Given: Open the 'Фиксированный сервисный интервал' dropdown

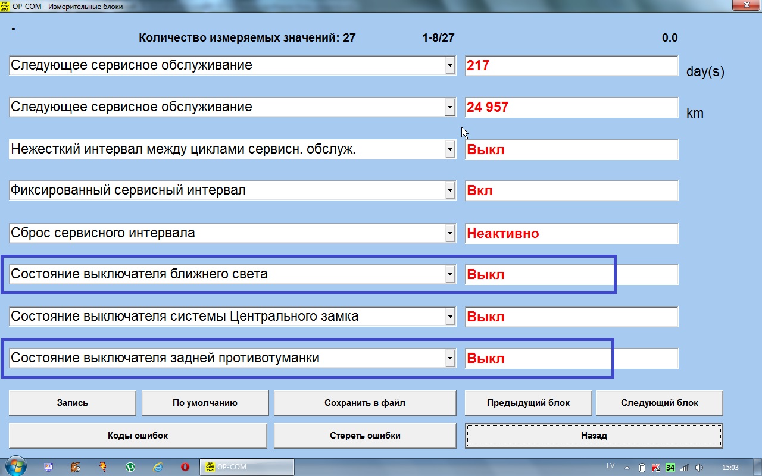Looking at the screenshot, I should click(450, 191).
